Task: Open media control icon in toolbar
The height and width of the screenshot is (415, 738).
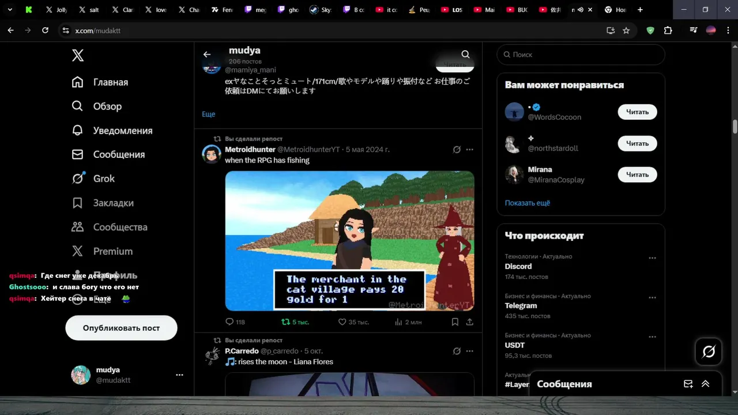Action: 694,31
